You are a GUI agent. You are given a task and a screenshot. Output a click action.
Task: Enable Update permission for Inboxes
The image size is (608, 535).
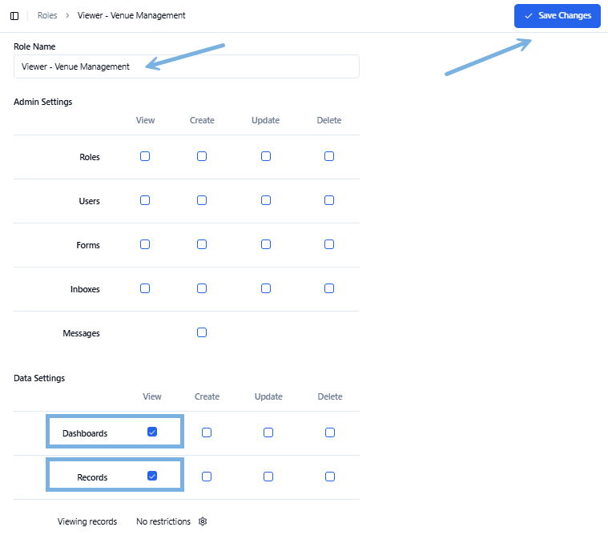[266, 288]
